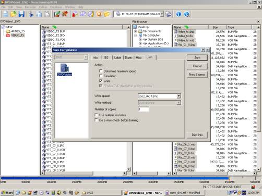262x196 pixels.
Task: Click the blue Info toolbar icon
Action: tap(178, 14)
